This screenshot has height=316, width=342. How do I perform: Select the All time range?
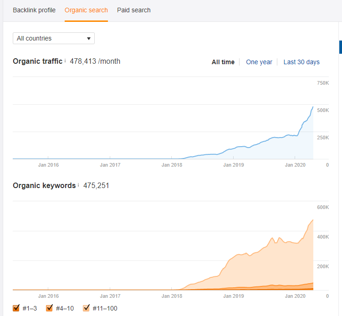[x=223, y=62]
